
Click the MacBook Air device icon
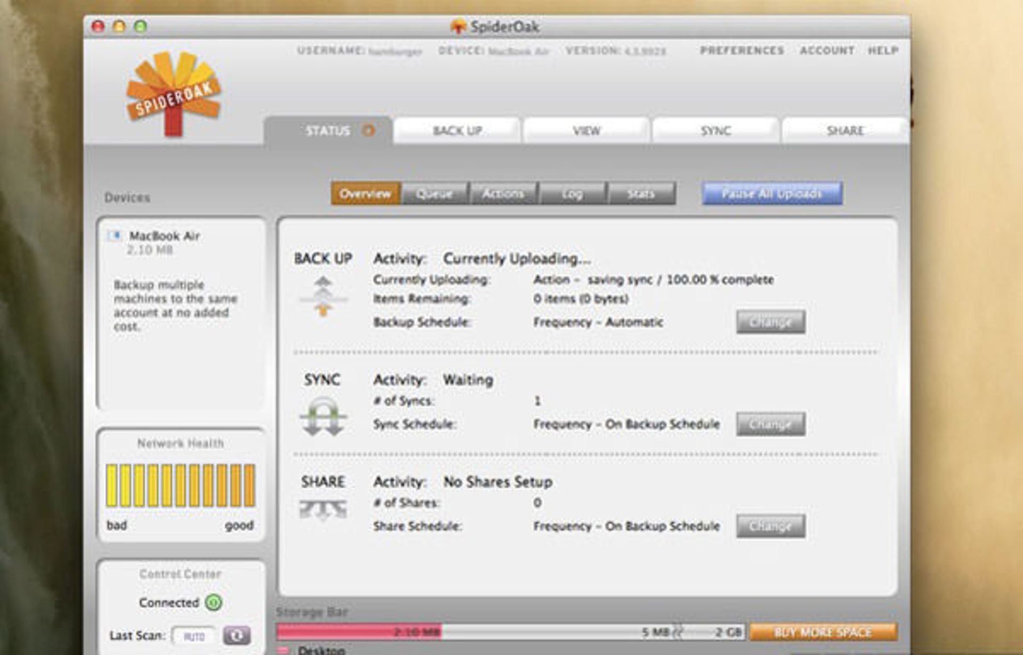[115, 236]
